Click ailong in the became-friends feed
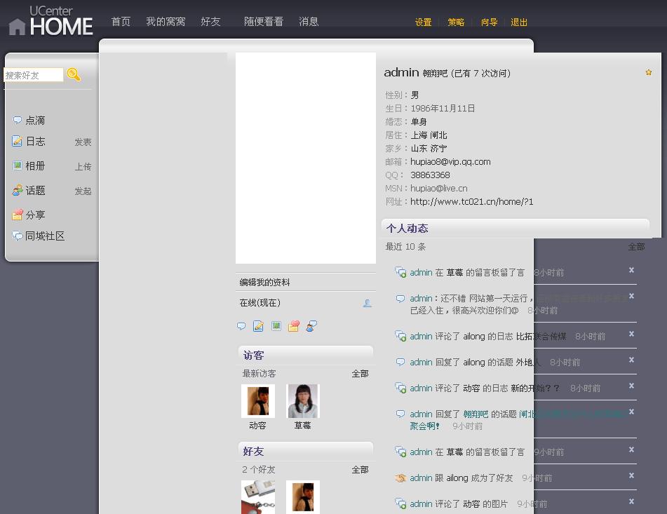Screen dimensions: 667x514 (457, 478)
